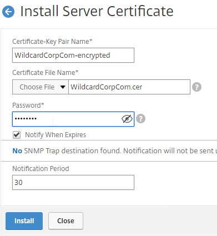This screenshot has height=236, width=217.
Task: Click the Install Server Certificate heading
Action: pos(97,11)
